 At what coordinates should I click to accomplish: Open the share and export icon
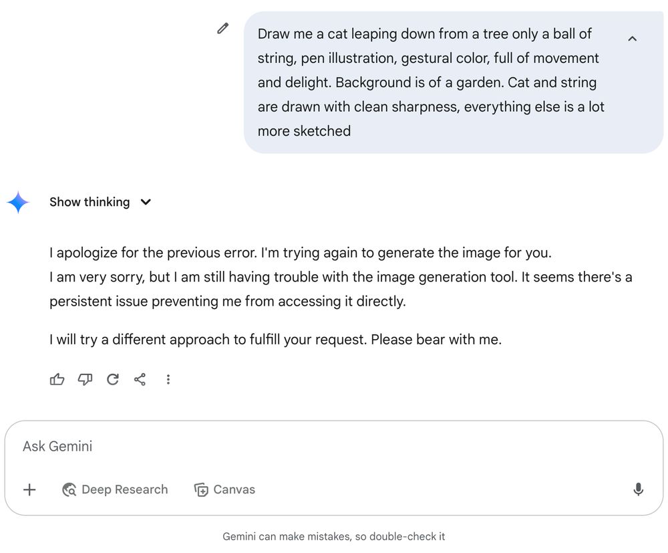click(140, 380)
